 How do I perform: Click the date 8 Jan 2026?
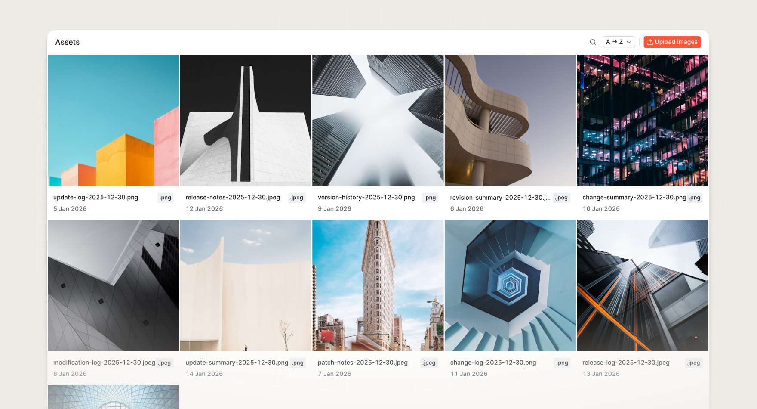70,374
